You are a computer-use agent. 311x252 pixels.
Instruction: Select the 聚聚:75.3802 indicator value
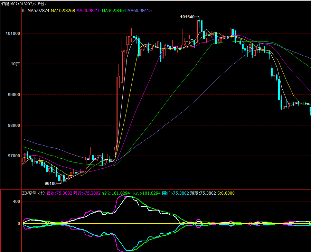point(203,193)
